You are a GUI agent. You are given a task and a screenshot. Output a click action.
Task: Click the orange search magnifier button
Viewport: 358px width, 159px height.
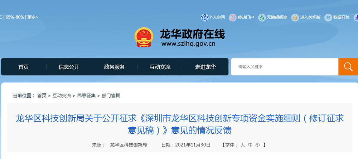[348, 67]
